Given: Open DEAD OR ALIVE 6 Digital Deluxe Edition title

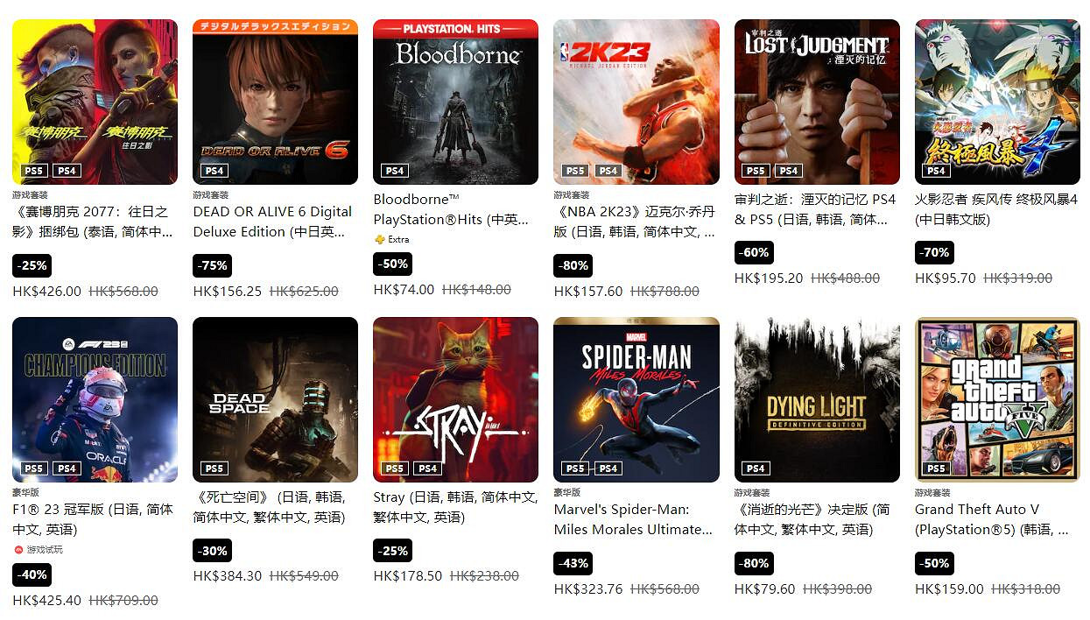Looking at the screenshot, I should pyautogui.click(x=273, y=222).
